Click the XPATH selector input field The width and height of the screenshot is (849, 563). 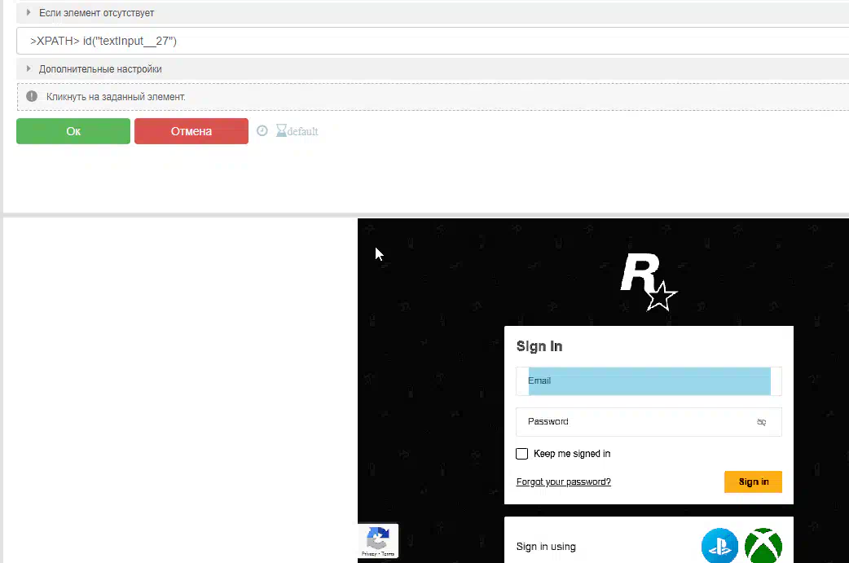pos(433,41)
